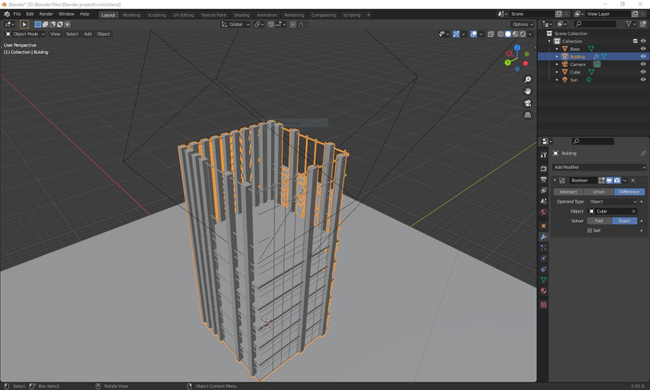Image resolution: width=650 pixels, height=390 pixels.
Task: Open the Render menu
Action: (x=47, y=14)
